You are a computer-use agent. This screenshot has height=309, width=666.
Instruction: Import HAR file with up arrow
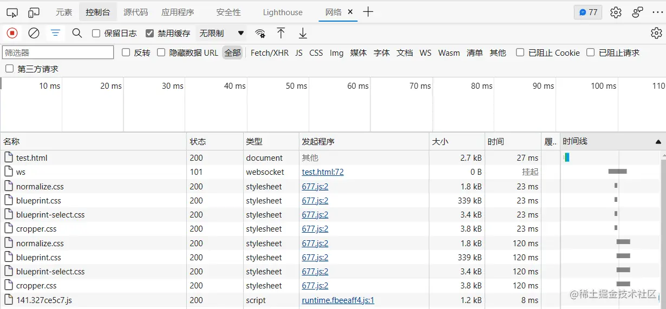coord(281,33)
